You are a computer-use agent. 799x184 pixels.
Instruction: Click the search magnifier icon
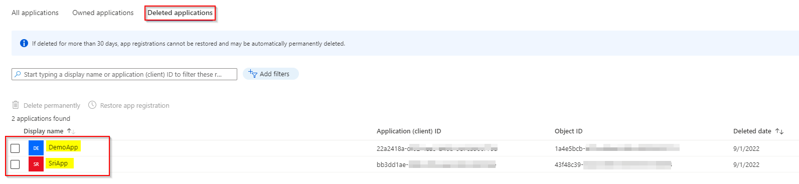pyautogui.click(x=18, y=74)
